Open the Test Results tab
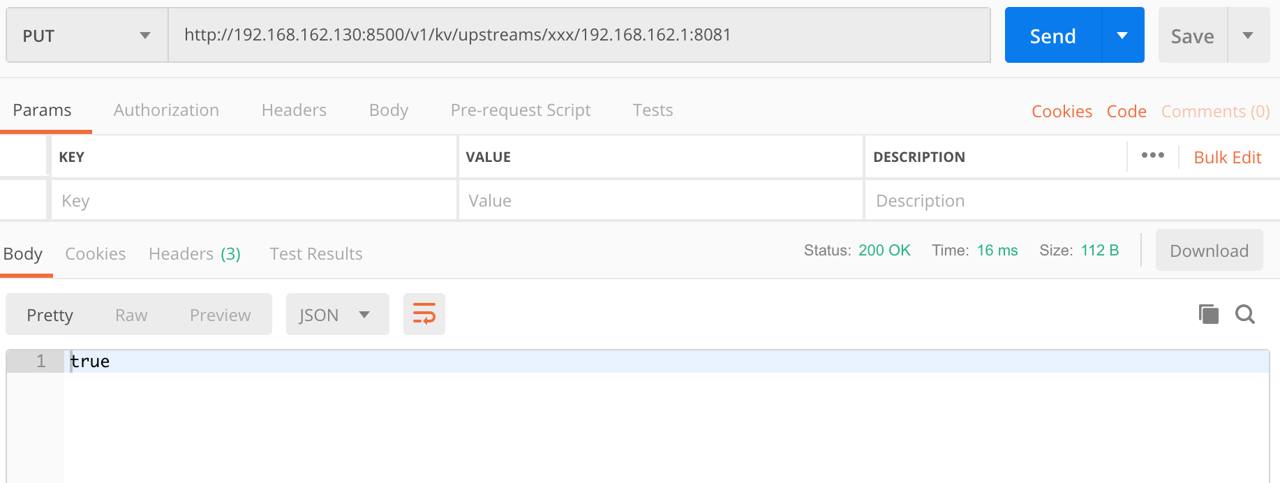Image resolution: width=1280 pixels, height=483 pixels. pos(316,254)
